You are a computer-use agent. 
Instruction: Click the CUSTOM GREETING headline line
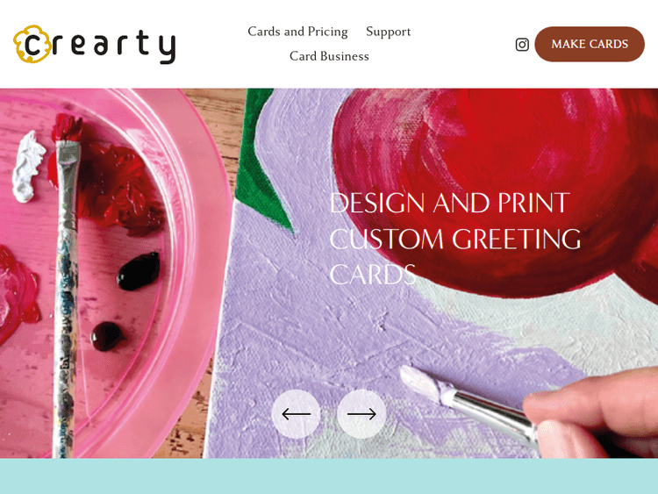tap(455, 239)
